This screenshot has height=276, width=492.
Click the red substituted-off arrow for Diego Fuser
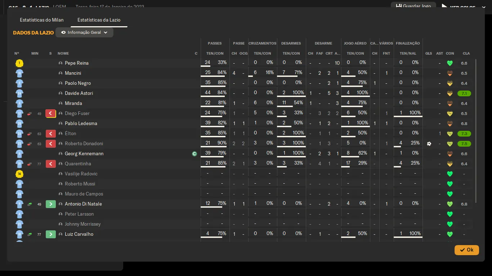point(50,114)
